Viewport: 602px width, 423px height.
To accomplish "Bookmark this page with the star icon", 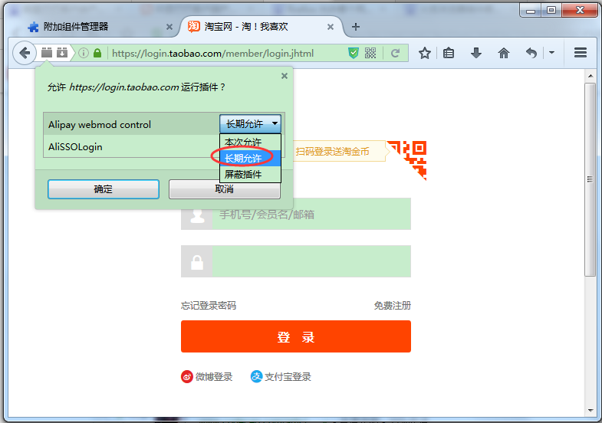I will pyautogui.click(x=424, y=53).
